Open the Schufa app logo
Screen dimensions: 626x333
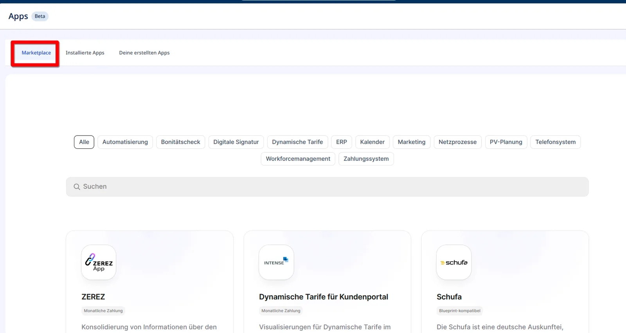point(454,262)
